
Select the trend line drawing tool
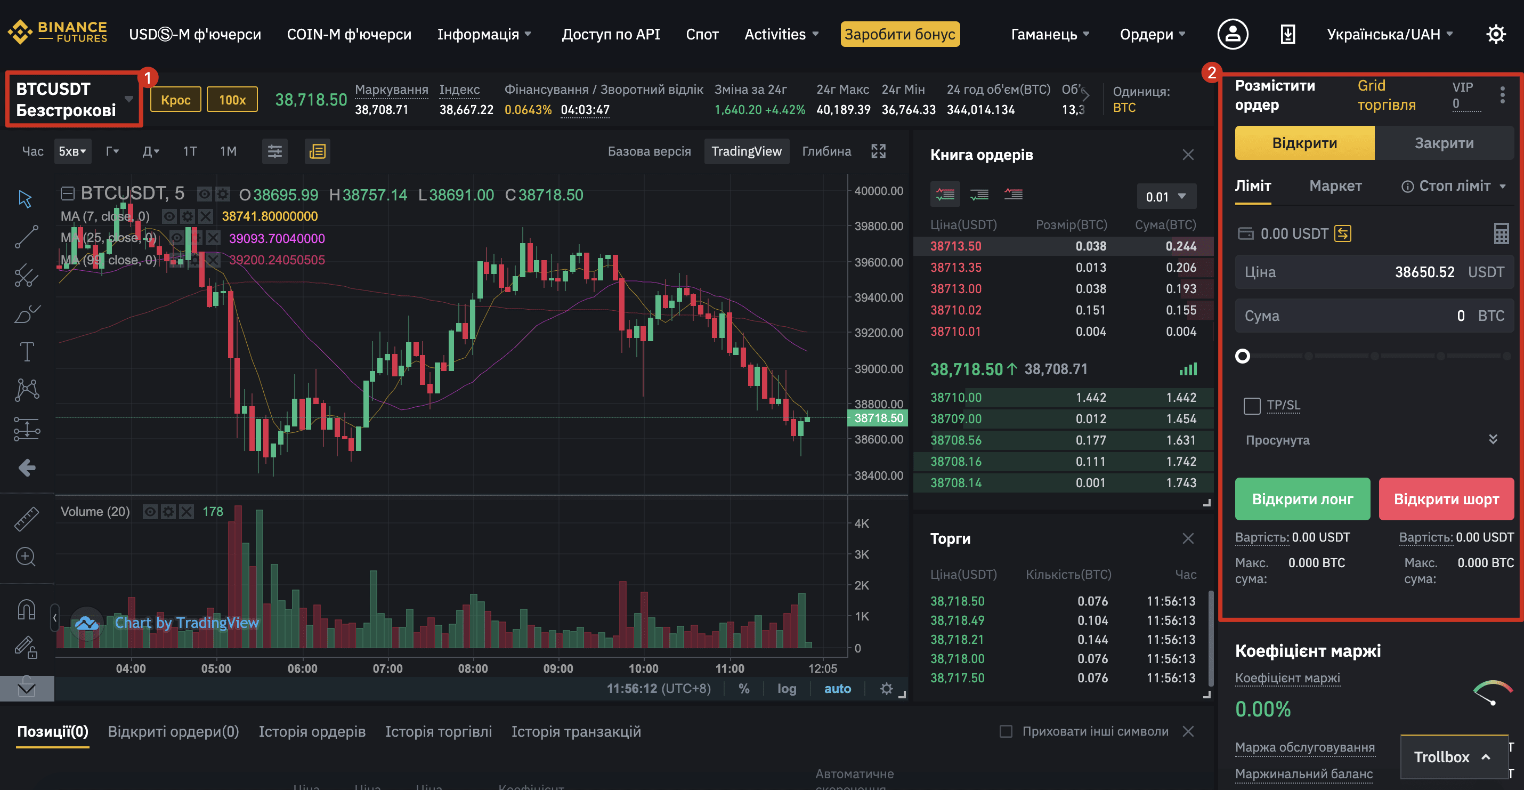tap(27, 236)
